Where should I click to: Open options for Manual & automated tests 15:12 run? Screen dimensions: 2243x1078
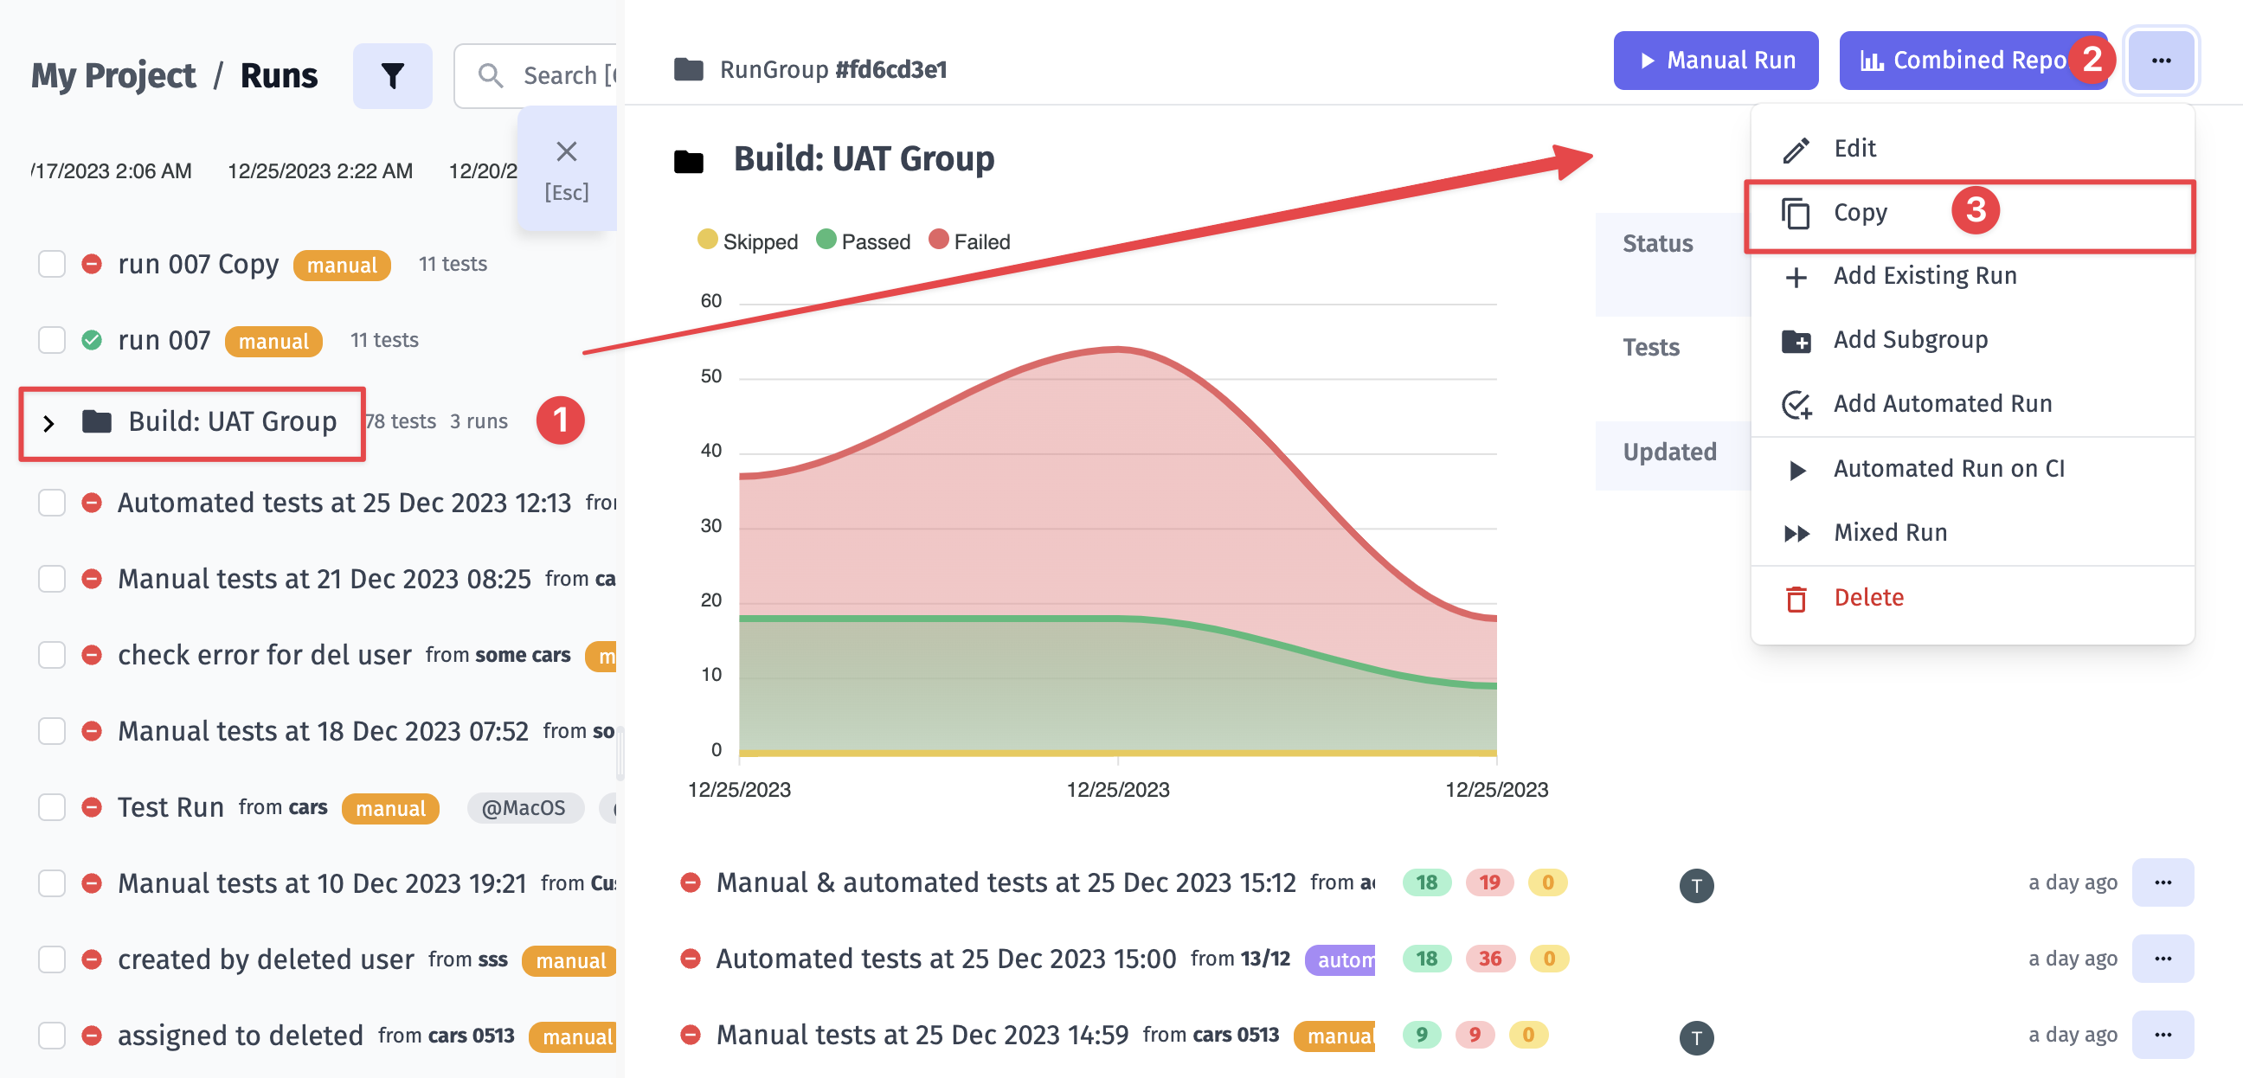[x=2162, y=883]
